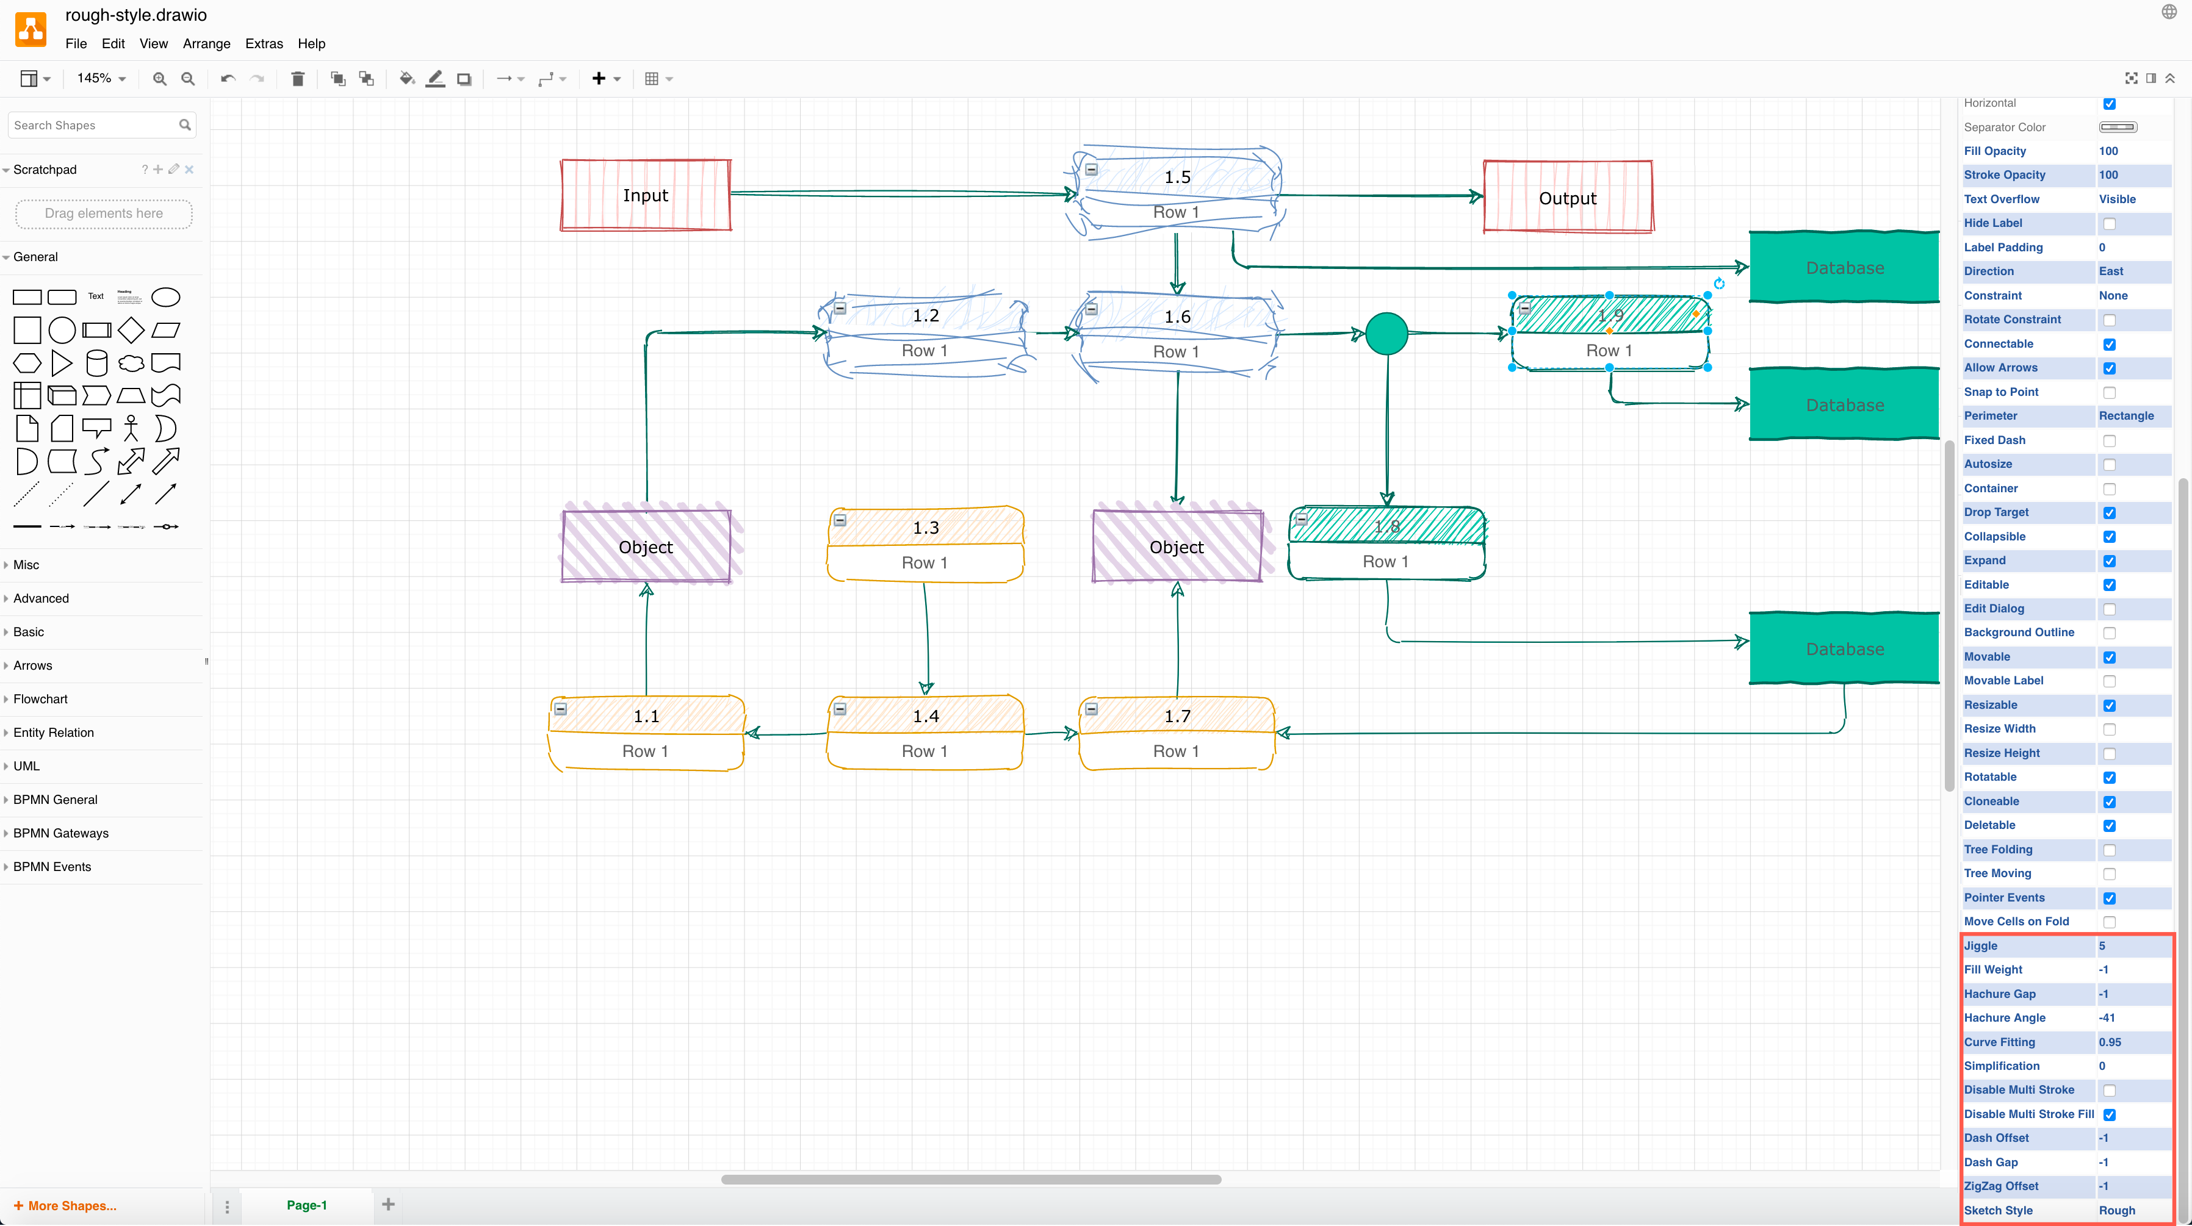
Task: Select the Waypoint style icon
Action: pos(547,78)
